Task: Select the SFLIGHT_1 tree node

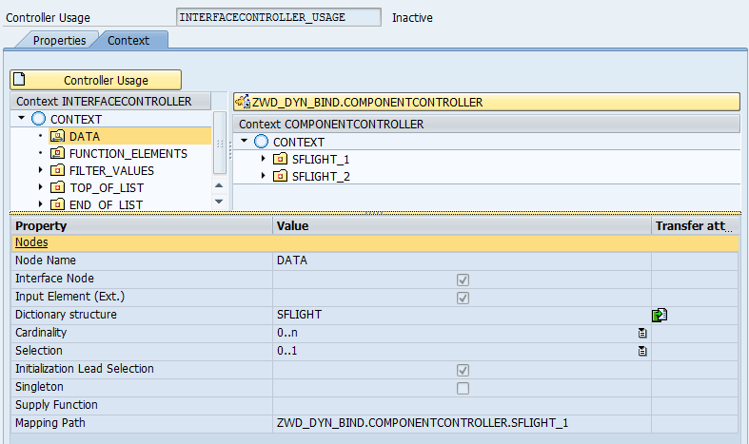Action: [x=321, y=160]
